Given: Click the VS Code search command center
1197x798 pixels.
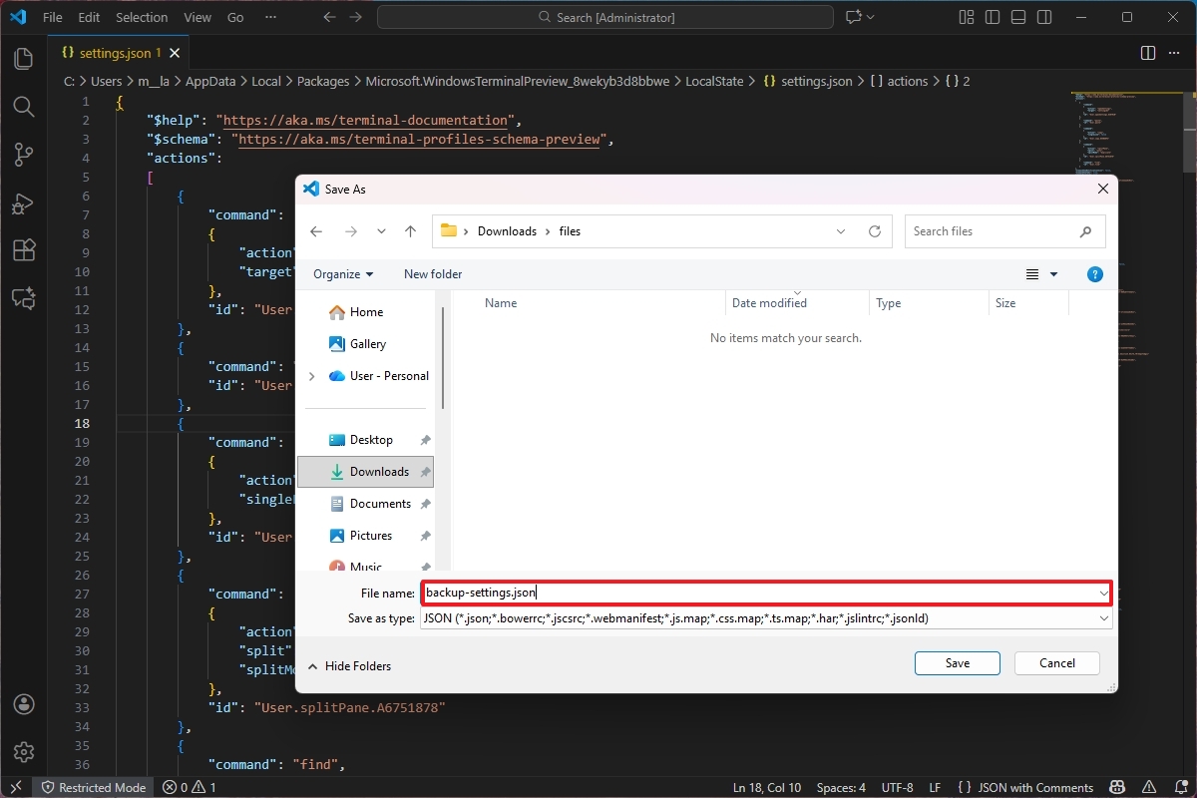Looking at the screenshot, I should 605,17.
